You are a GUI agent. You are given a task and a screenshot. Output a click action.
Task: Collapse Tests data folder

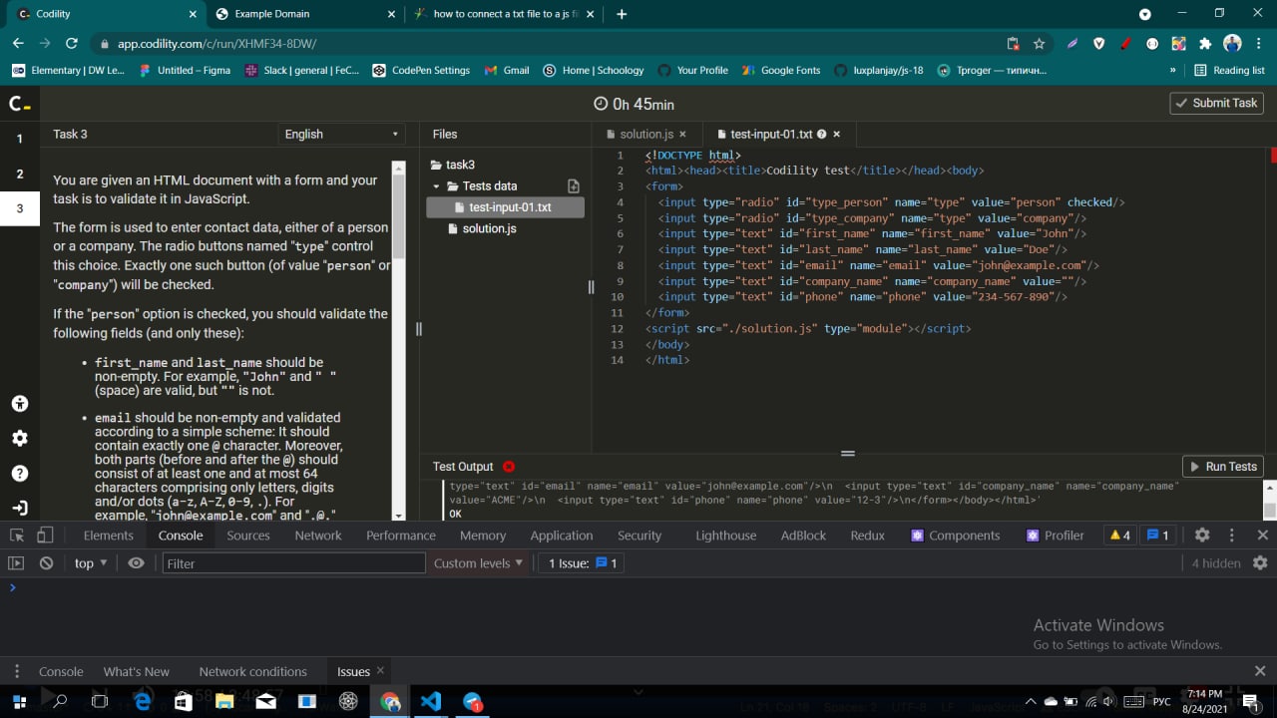(x=436, y=186)
